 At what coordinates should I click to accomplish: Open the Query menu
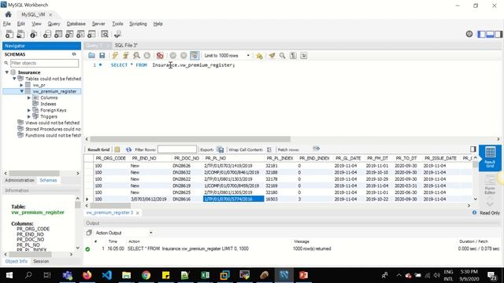(x=54, y=24)
